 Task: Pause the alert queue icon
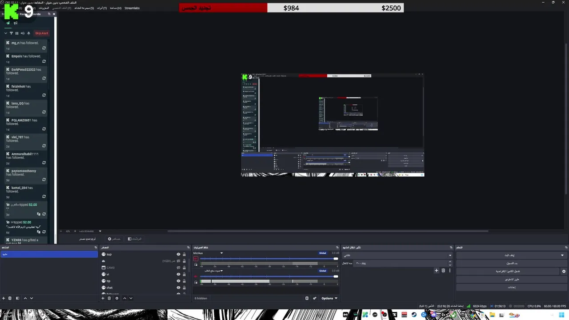click(17, 33)
